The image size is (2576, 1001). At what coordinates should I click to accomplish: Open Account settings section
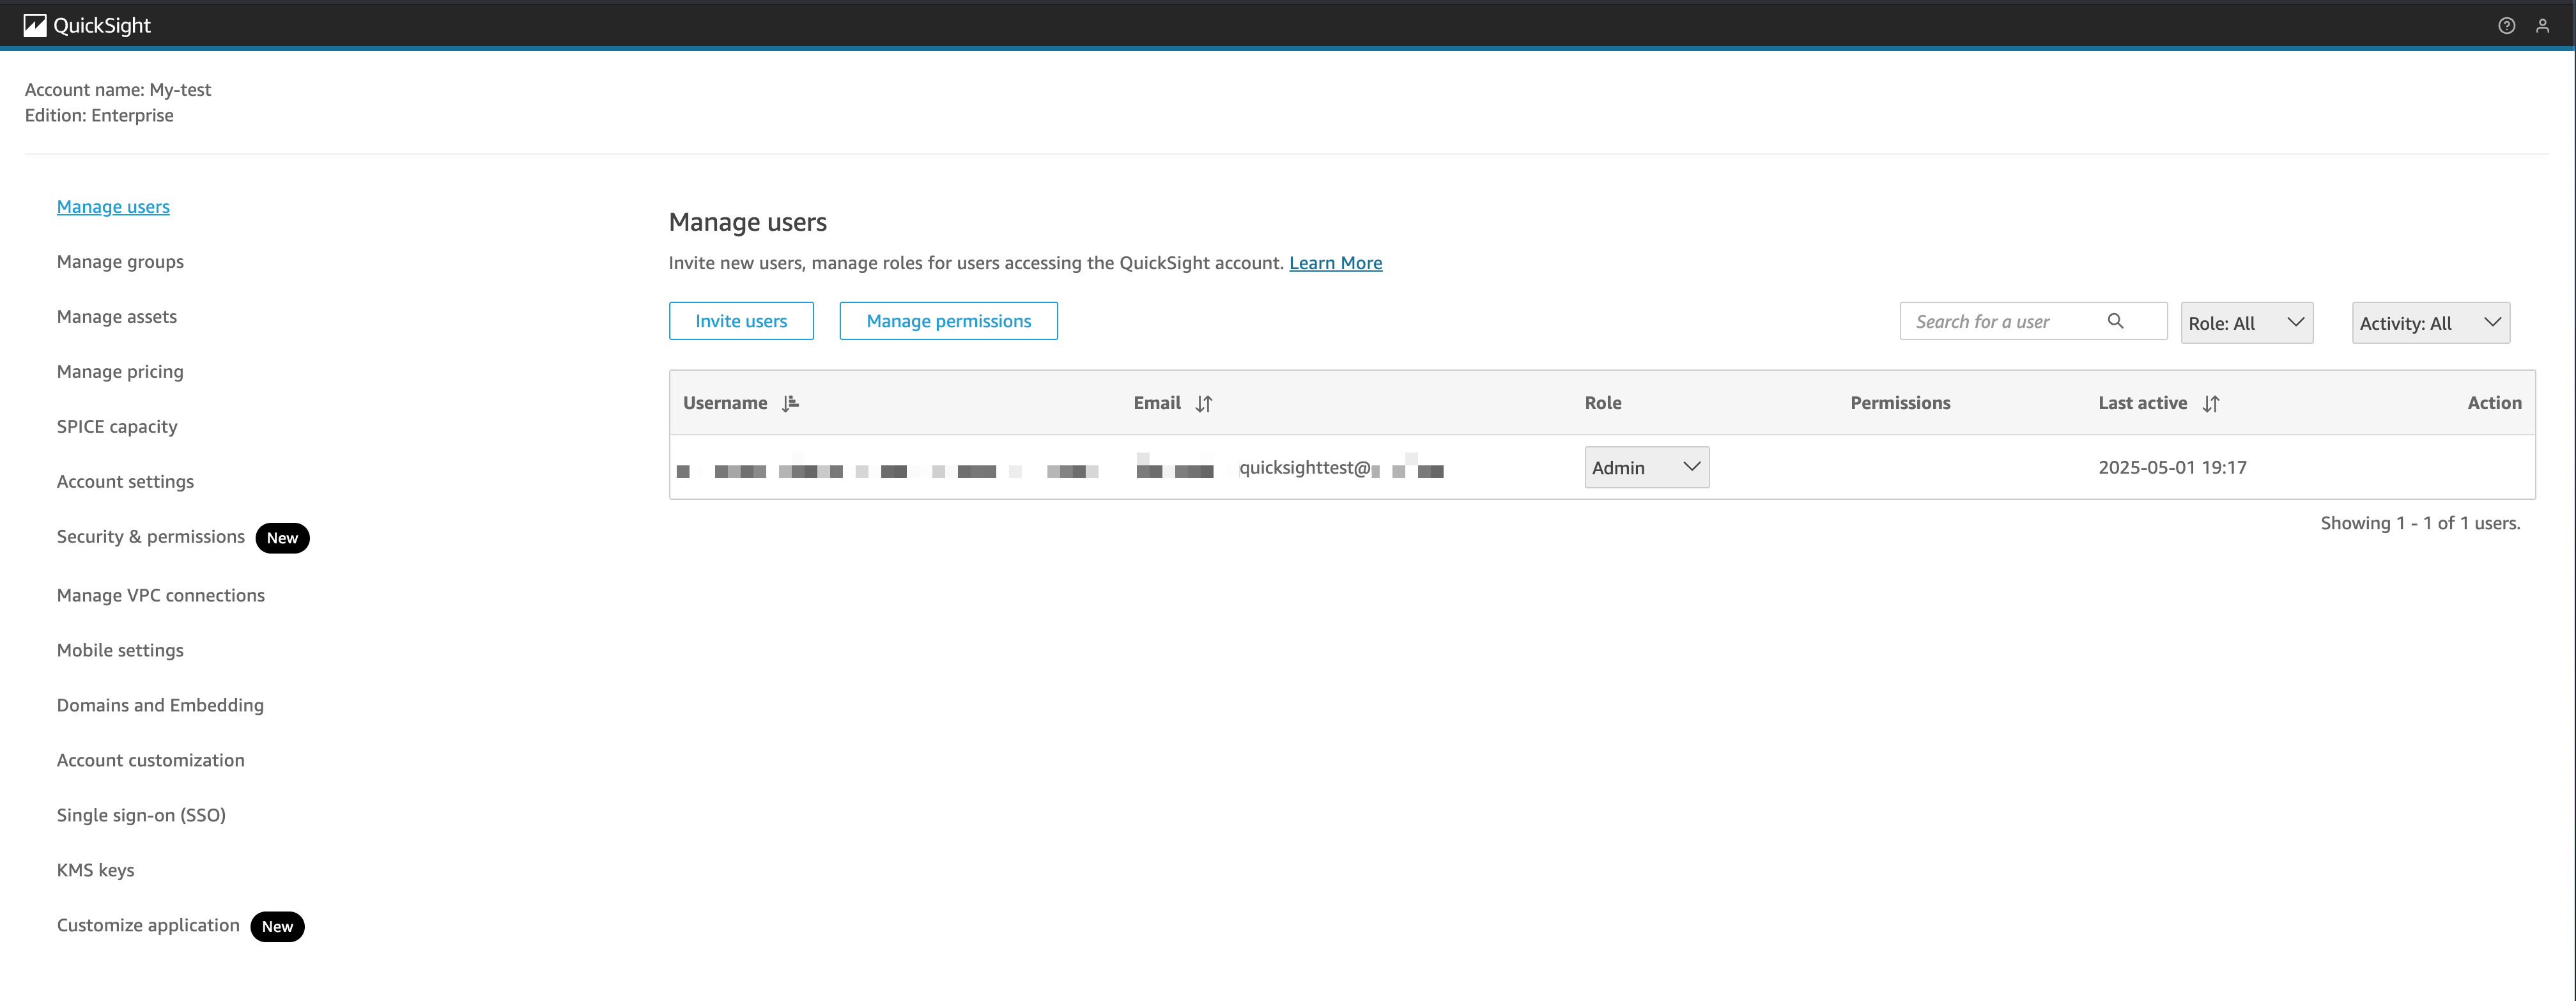tap(125, 481)
